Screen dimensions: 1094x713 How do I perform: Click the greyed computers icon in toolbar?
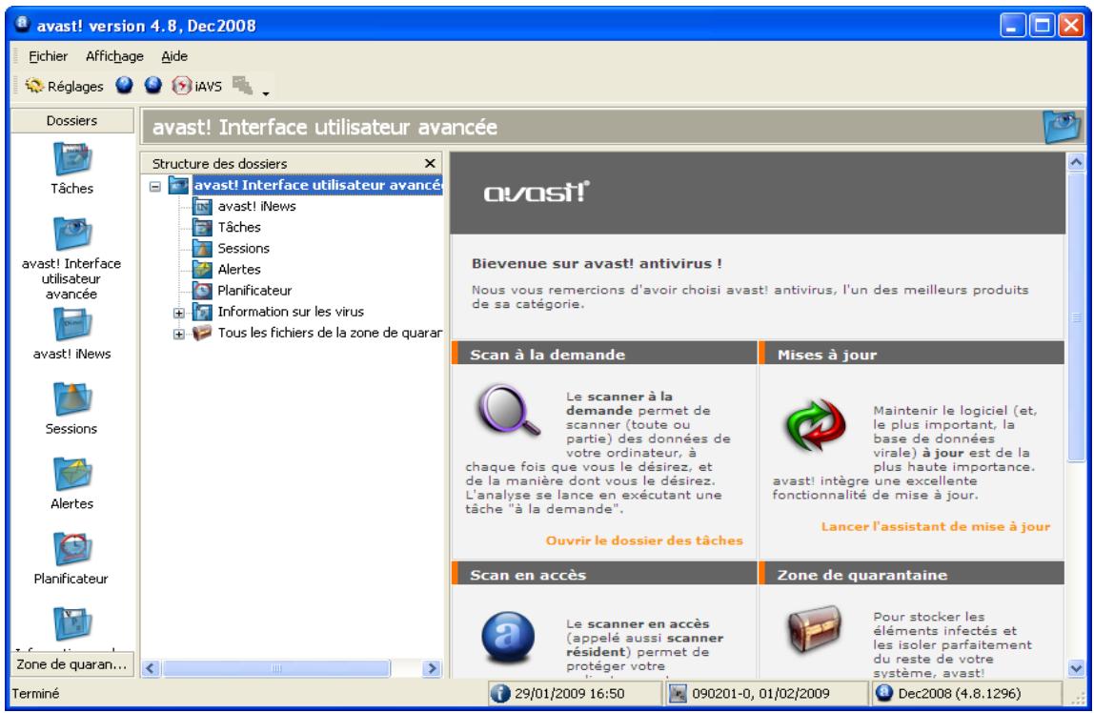(242, 85)
